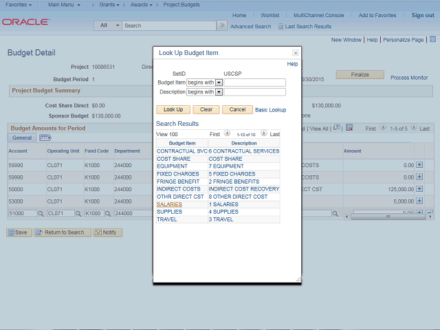Expand the search scope 'All' dropdown
This screenshot has width=440, height=330.
(x=108, y=25)
